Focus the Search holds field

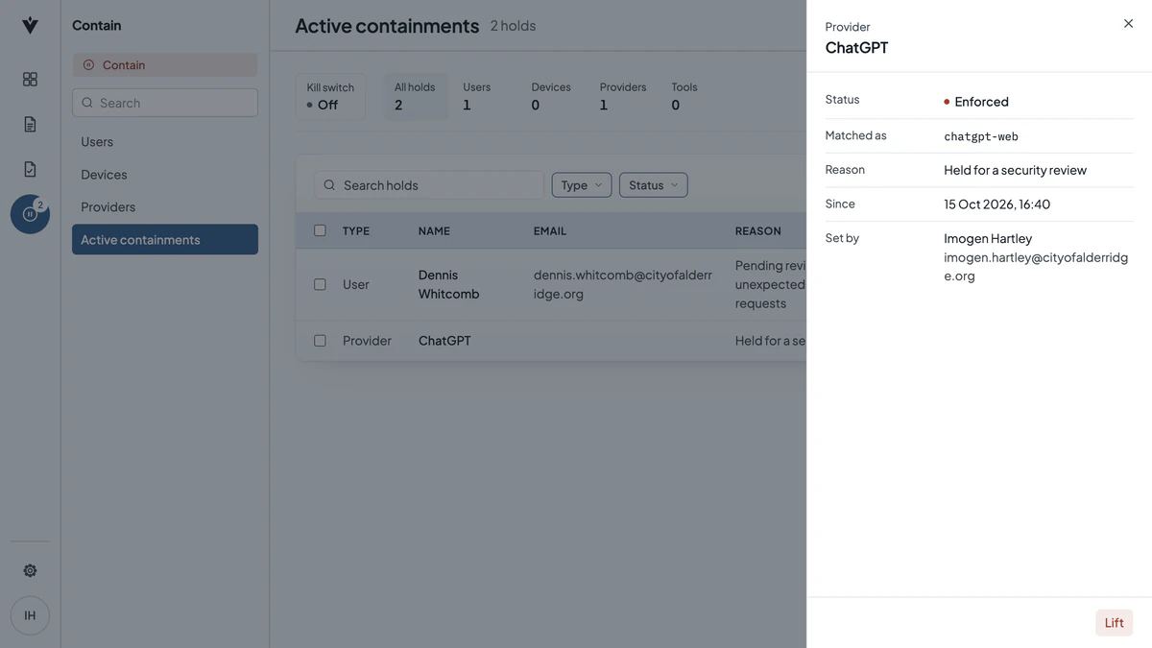click(x=429, y=185)
